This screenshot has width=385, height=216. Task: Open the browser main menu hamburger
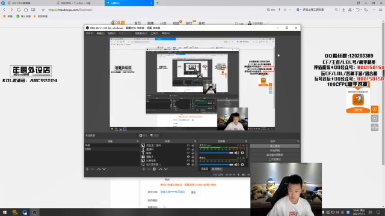(x=380, y=10)
